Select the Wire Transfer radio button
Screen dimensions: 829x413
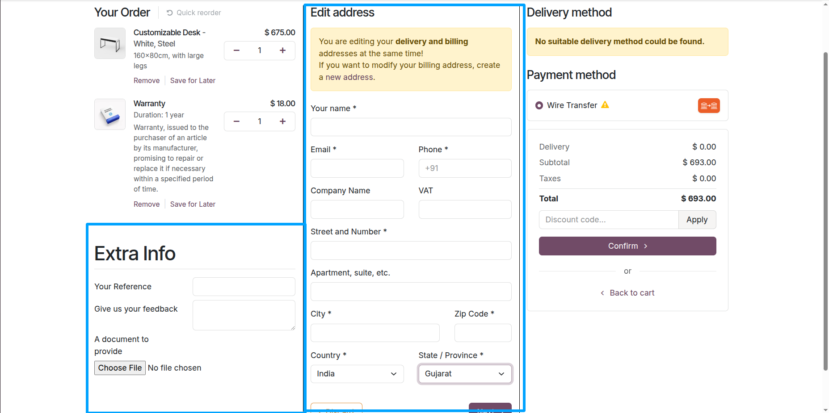539,105
